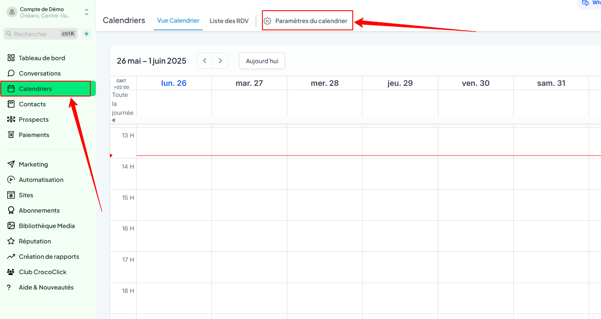
Task: Collapse the all-day row with small triangle
Action: 113,120
